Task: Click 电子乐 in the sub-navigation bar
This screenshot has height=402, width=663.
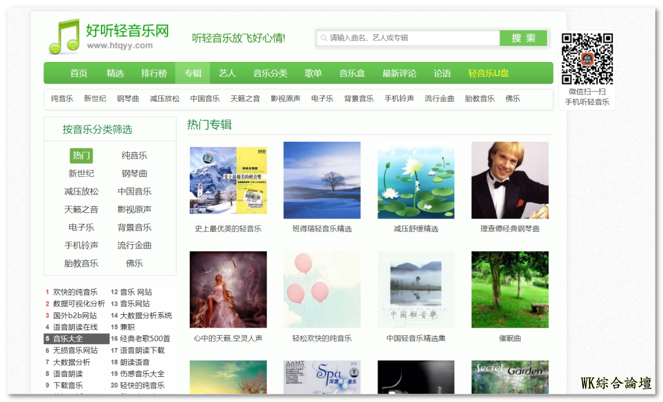Action: (x=322, y=98)
